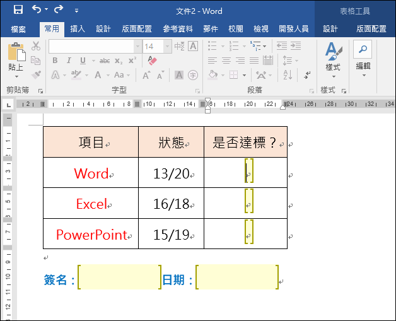Viewport: 396px width, 321px height.
Task: Toggle superscript formatting
Action: (x=132, y=61)
